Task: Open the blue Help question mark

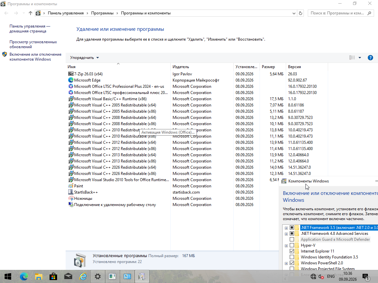Action: coord(370,58)
